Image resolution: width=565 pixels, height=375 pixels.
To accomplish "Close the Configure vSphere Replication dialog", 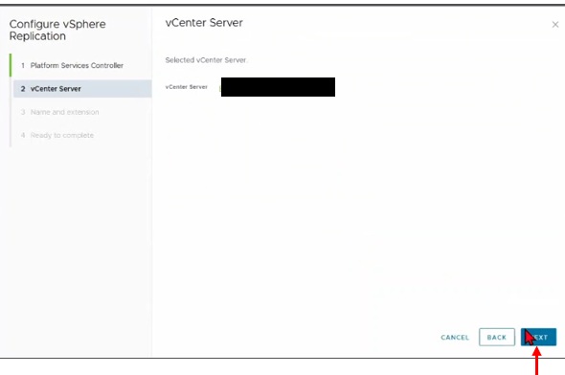I will click(554, 25).
